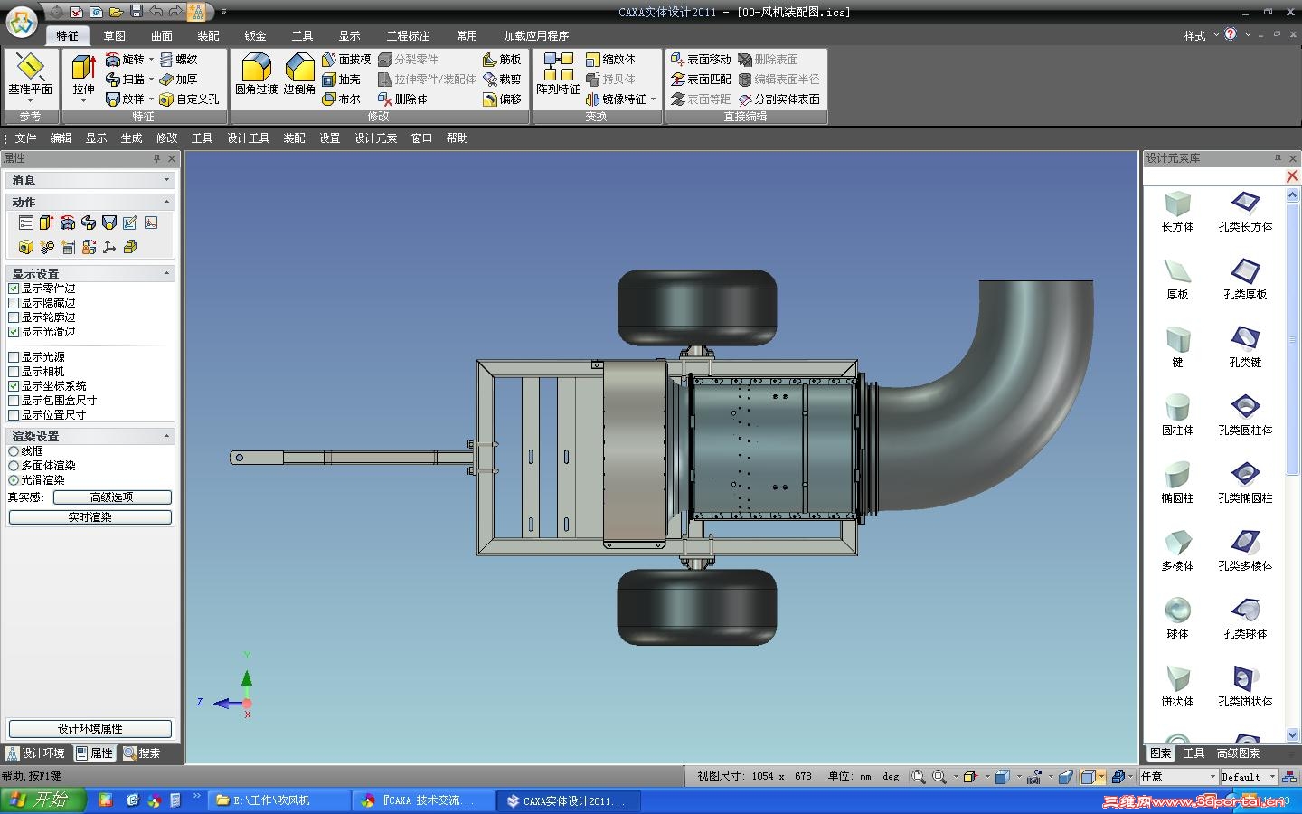The image size is (1302, 814).
Task: Open the Default dropdown in status bar
Action: coord(1271,777)
